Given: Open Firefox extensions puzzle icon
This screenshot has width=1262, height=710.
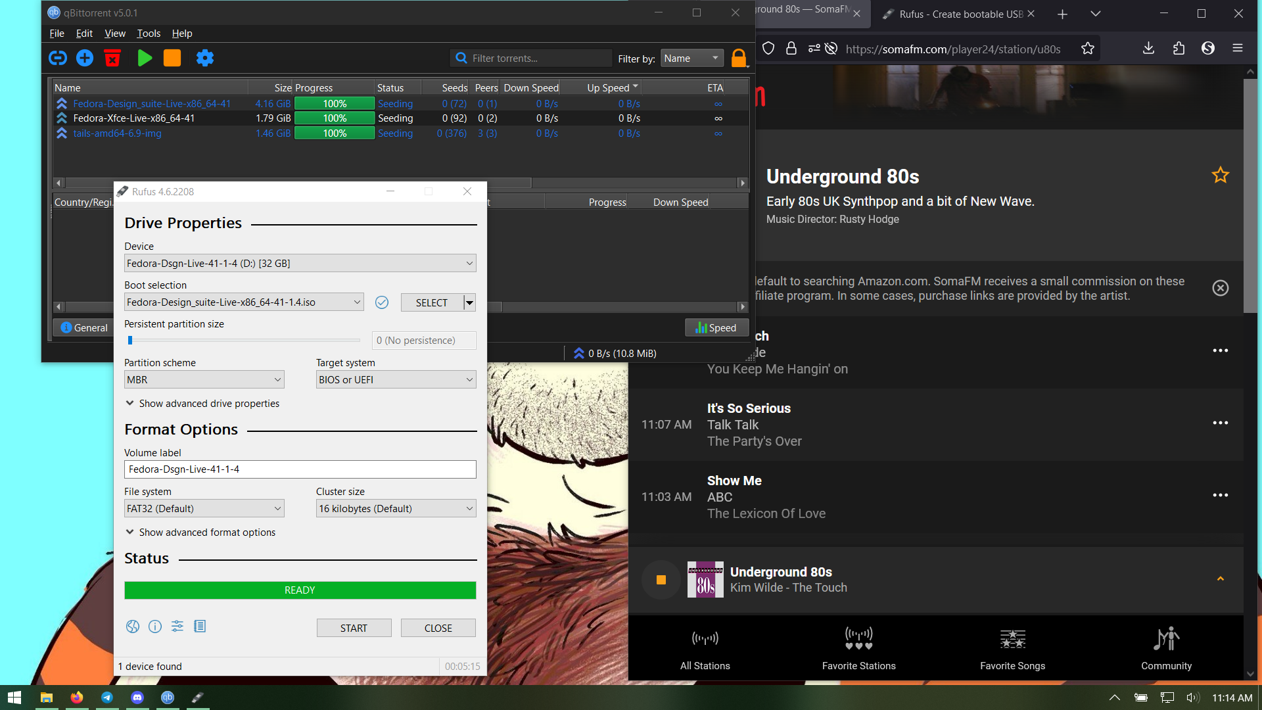Looking at the screenshot, I should coord(1179,49).
